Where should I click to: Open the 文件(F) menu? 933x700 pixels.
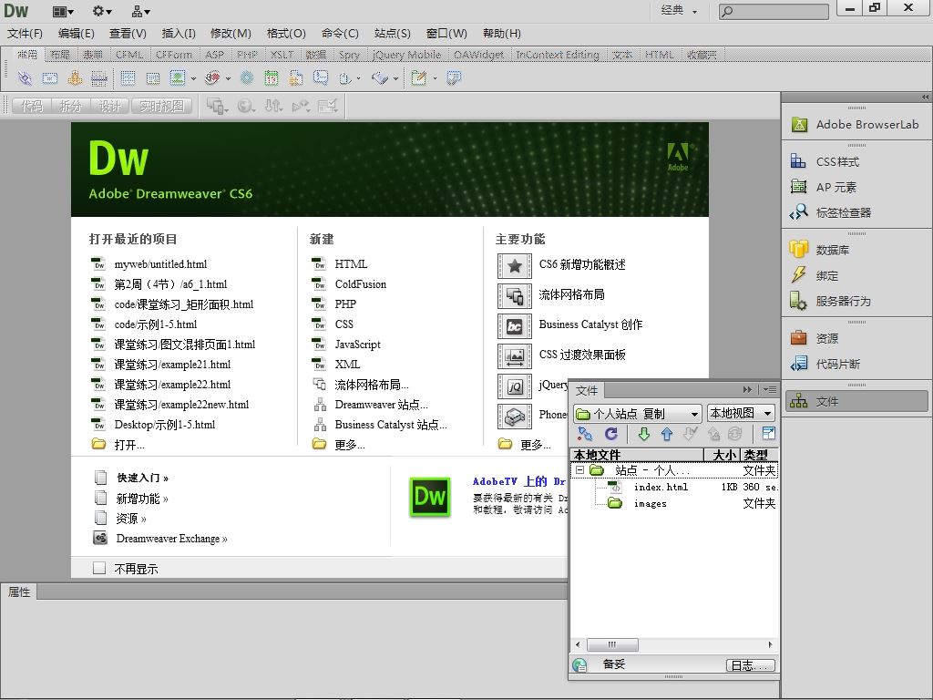25,34
